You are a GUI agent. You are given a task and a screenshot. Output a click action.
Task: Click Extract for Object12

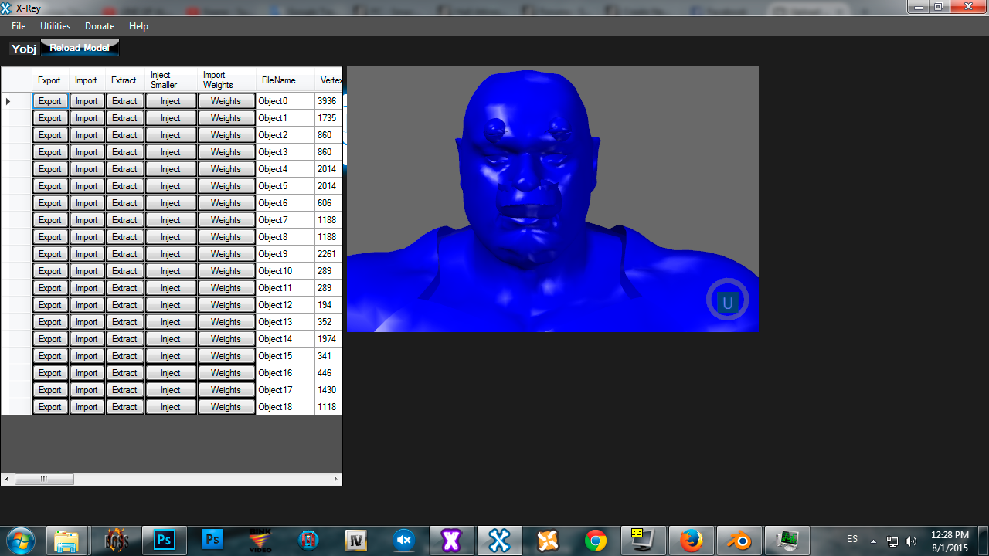point(124,305)
